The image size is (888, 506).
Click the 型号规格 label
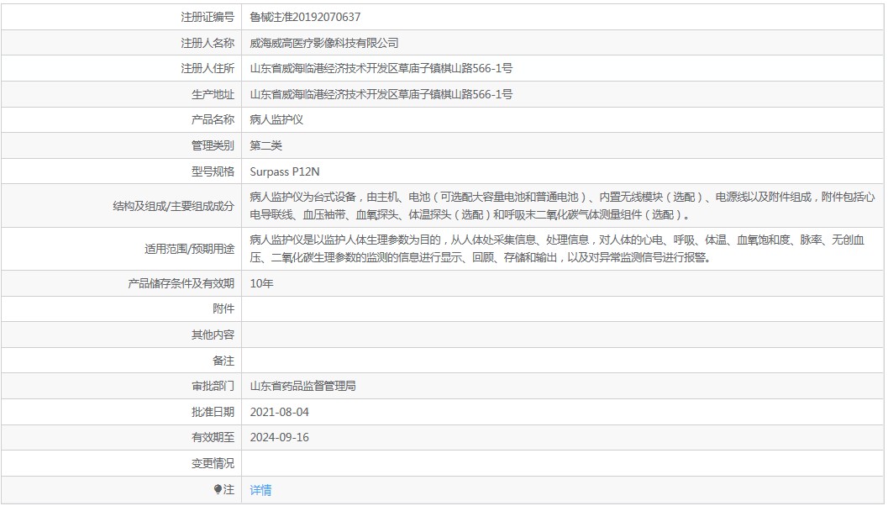(x=213, y=171)
